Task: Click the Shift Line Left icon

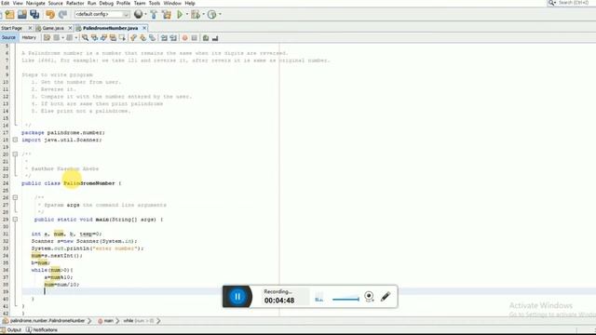Action: [164, 37]
